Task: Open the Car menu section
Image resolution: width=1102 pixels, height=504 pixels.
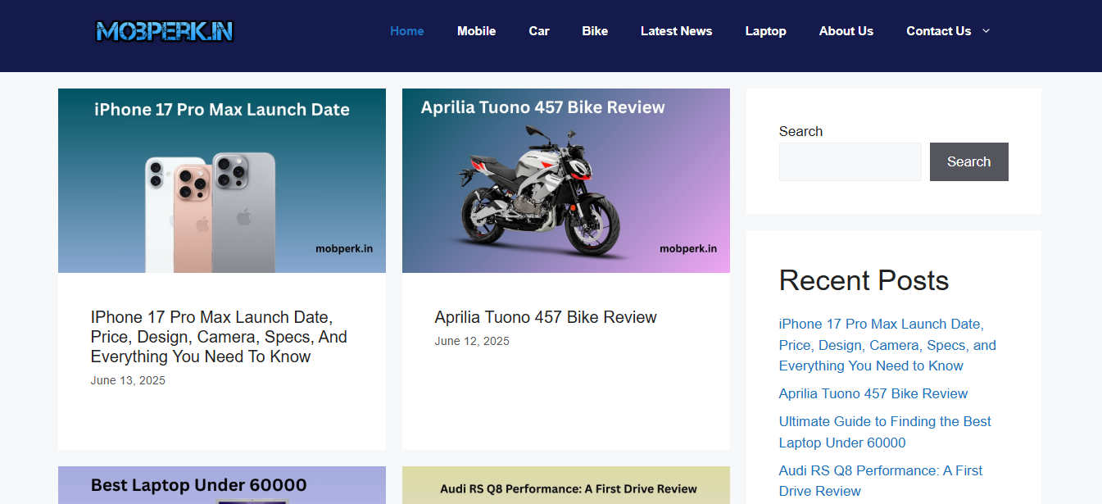Action: tap(539, 31)
